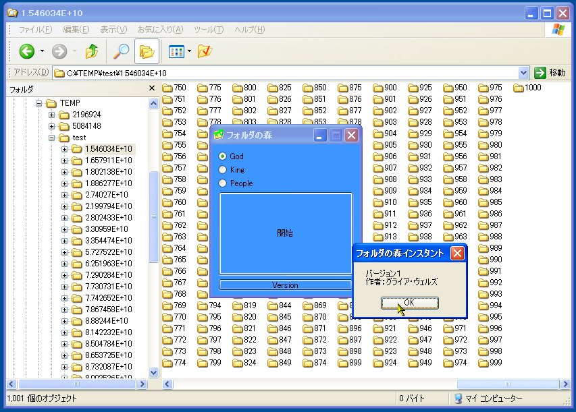Screen dimensions: 576x412
Task: Open the ツール(T) menu
Action: coord(209,30)
